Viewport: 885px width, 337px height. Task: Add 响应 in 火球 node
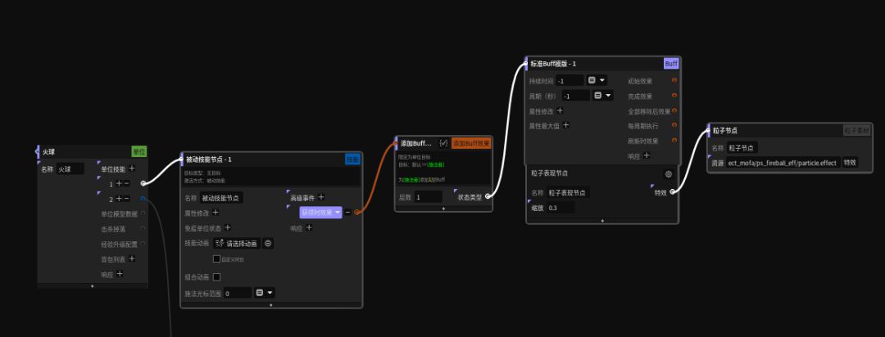coord(120,274)
